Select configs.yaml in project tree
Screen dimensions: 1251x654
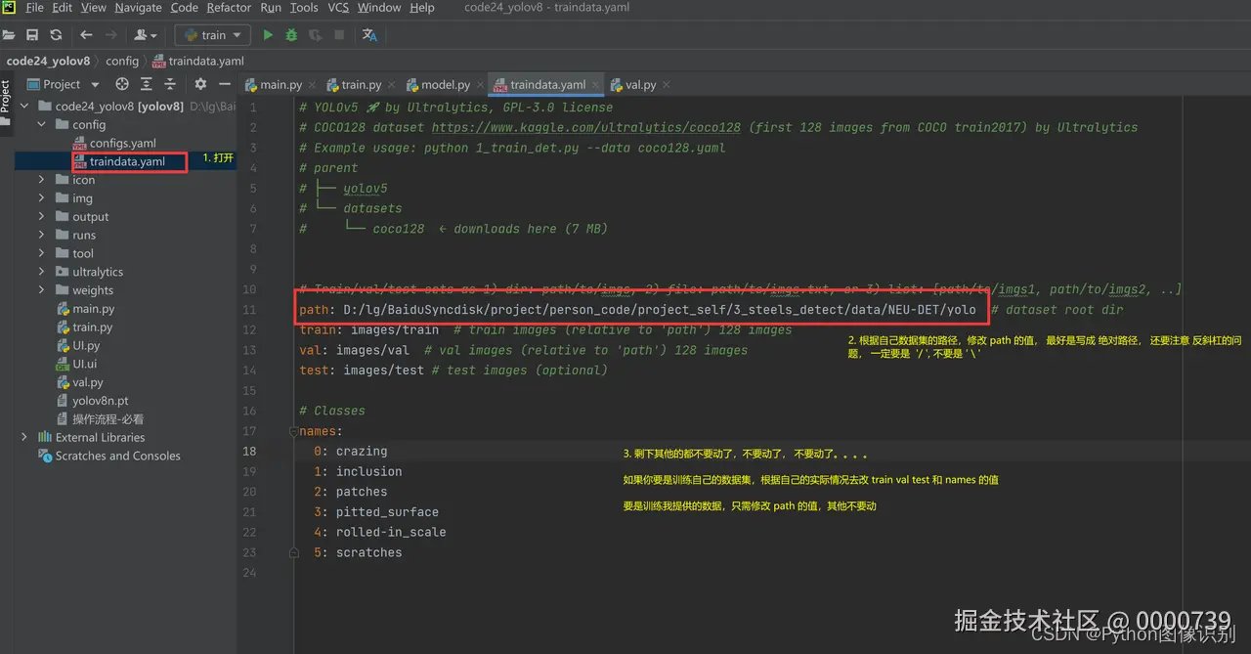click(x=114, y=144)
